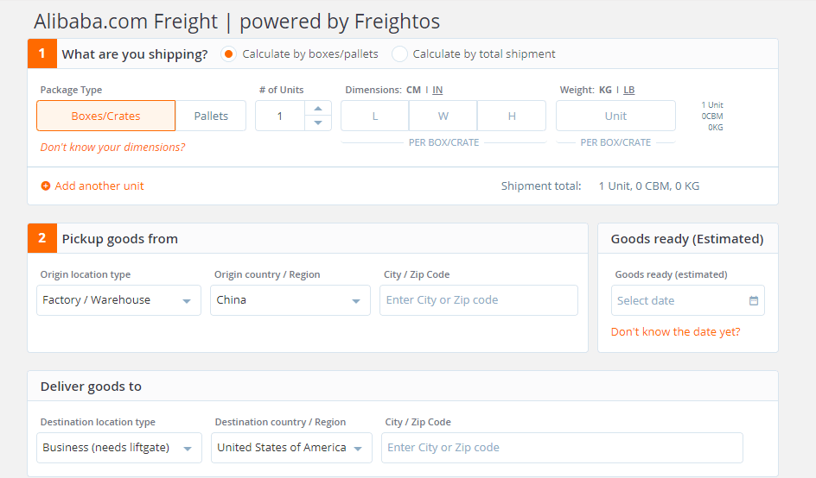Open Origin location type dropdown
The height and width of the screenshot is (478, 816).
[118, 300]
